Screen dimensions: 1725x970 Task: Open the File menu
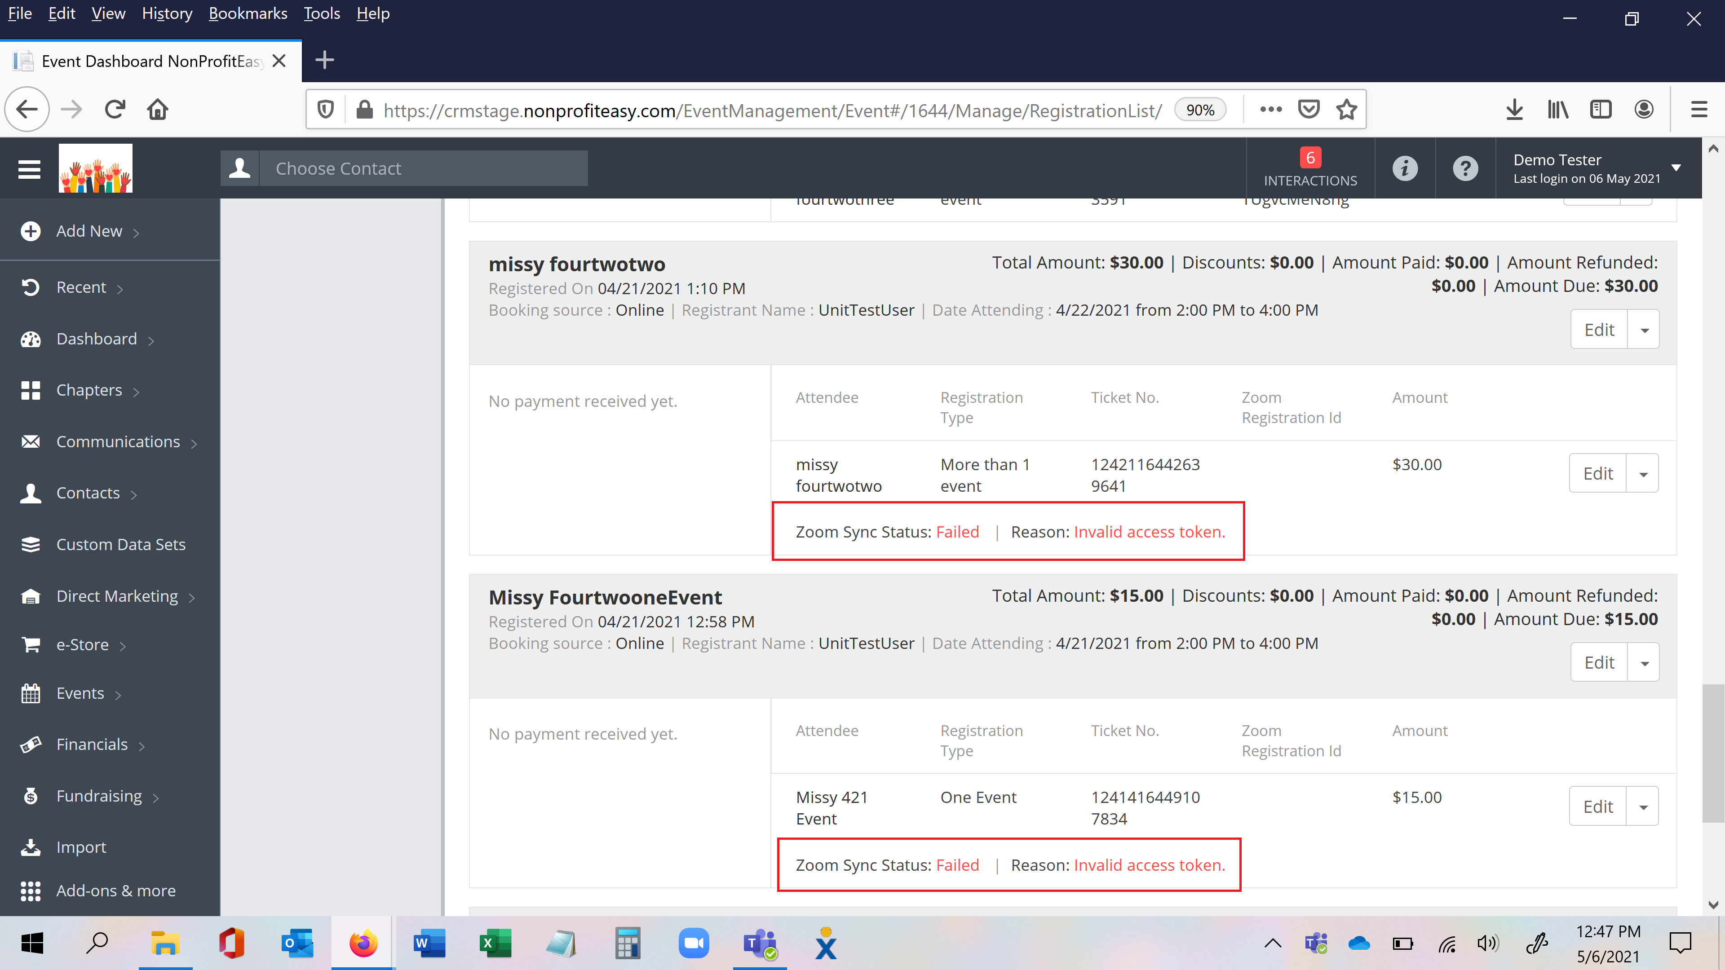click(x=20, y=13)
